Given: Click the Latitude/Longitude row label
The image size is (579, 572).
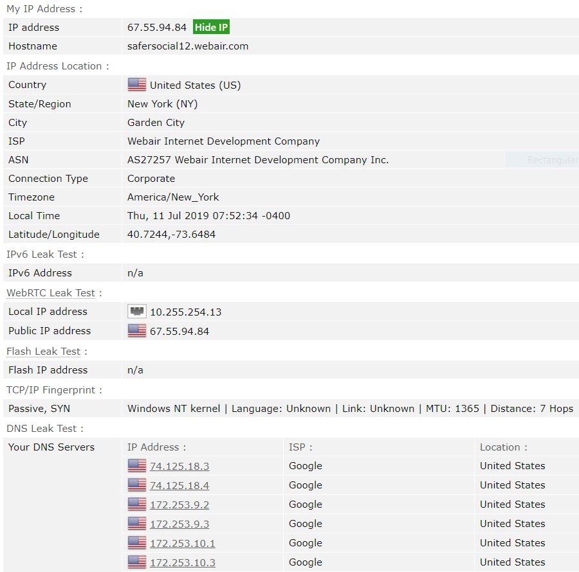Looking at the screenshot, I should [x=54, y=235].
